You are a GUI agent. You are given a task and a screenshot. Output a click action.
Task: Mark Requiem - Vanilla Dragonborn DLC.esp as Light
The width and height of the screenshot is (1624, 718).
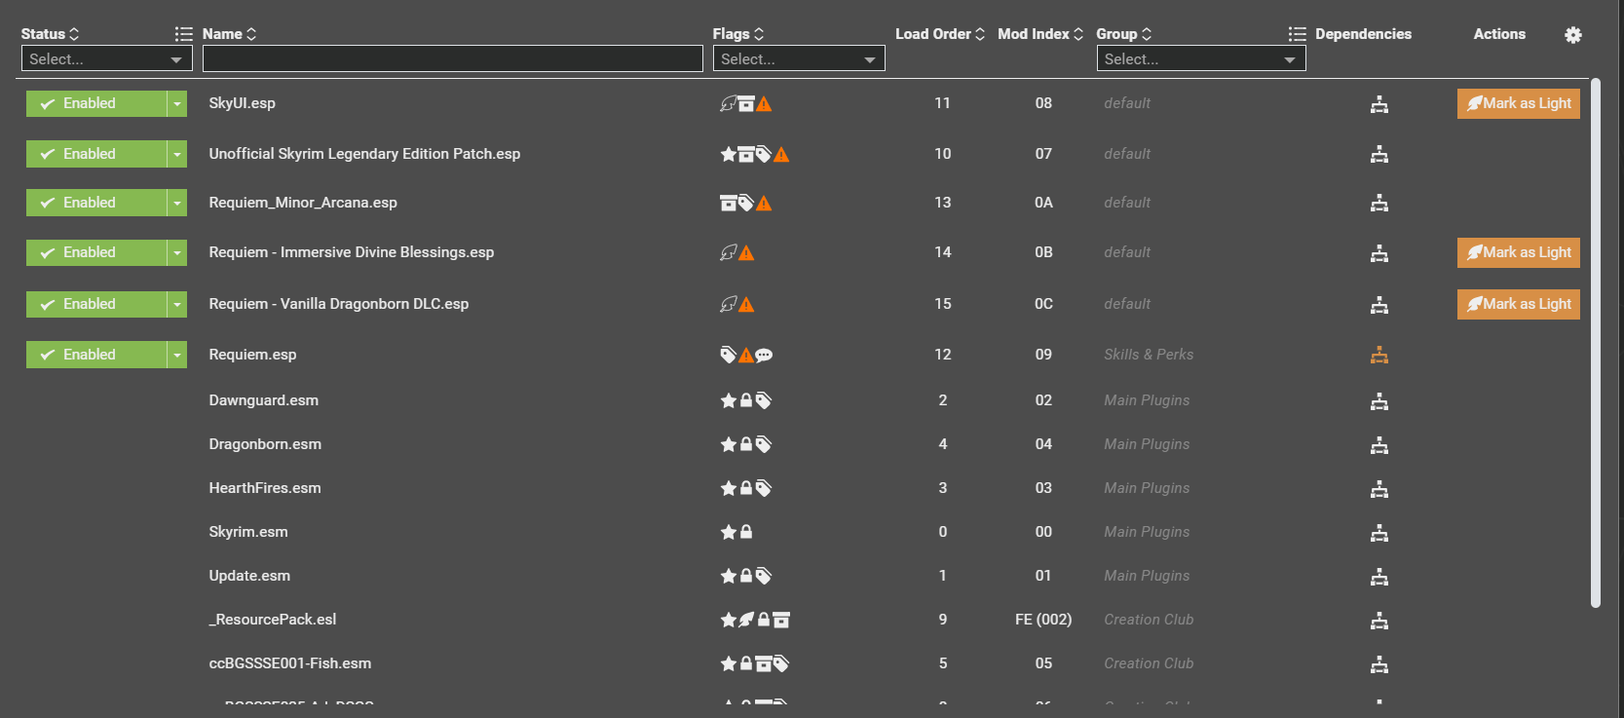click(x=1519, y=304)
